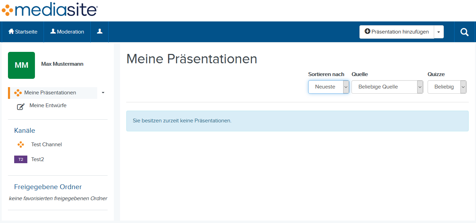Open the Sortieren nach dropdown
The image size is (476, 223).
pyautogui.click(x=328, y=87)
